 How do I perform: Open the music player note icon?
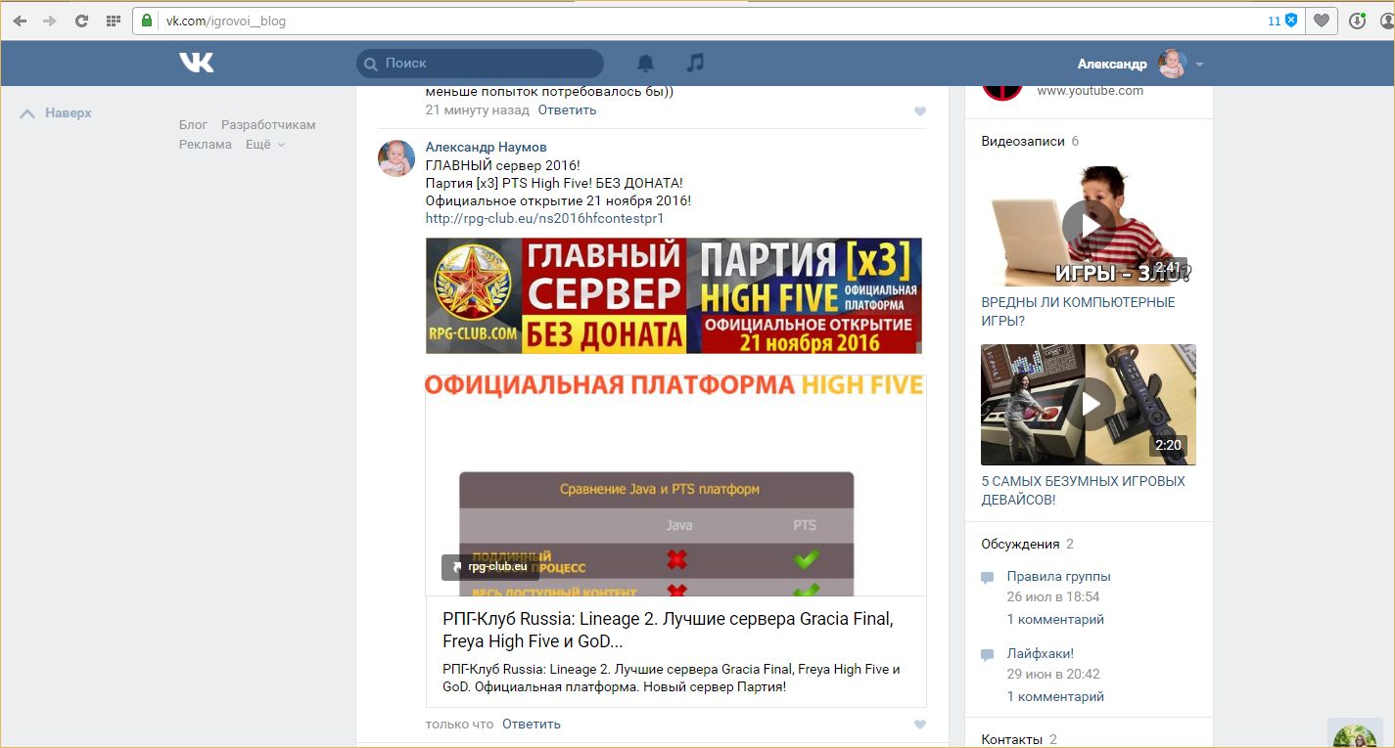pos(695,64)
